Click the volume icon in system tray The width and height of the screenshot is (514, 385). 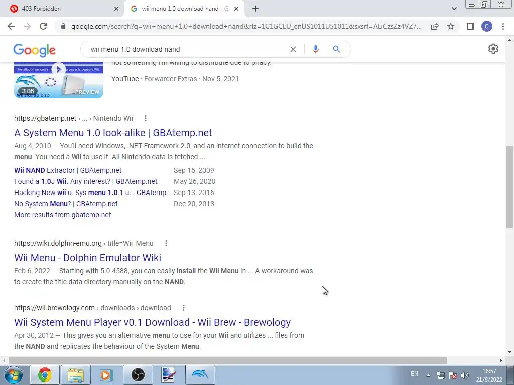point(464,375)
